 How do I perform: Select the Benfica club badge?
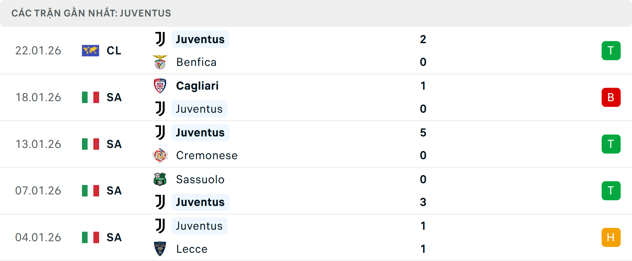pyautogui.click(x=160, y=62)
